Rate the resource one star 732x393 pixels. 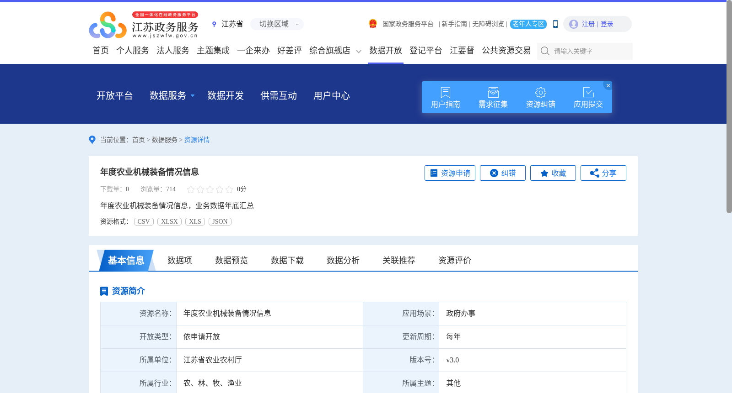[191, 189]
